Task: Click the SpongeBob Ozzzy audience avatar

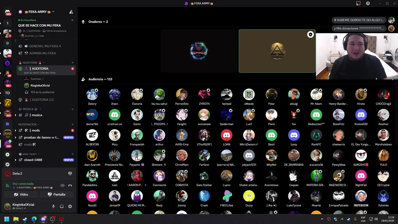Action: click(249, 196)
